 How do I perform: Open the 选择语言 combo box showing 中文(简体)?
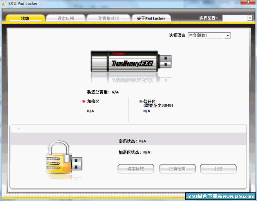point(209,35)
